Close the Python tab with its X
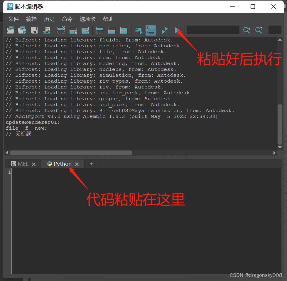Screen dimensions: 287x281 coord(77,164)
